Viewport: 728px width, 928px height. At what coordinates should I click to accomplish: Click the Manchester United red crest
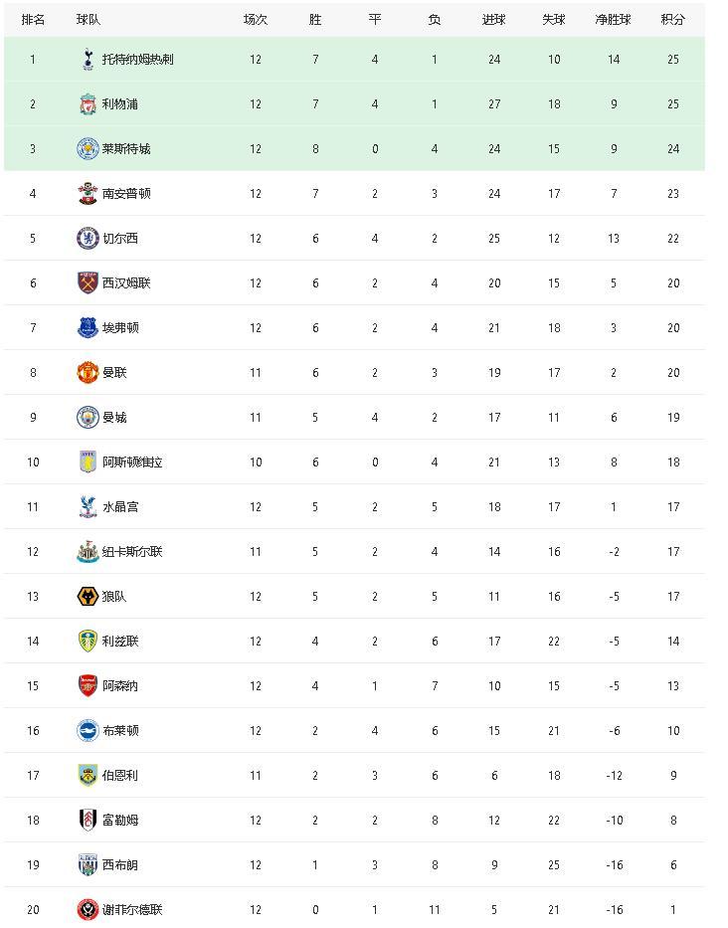(x=88, y=372)
